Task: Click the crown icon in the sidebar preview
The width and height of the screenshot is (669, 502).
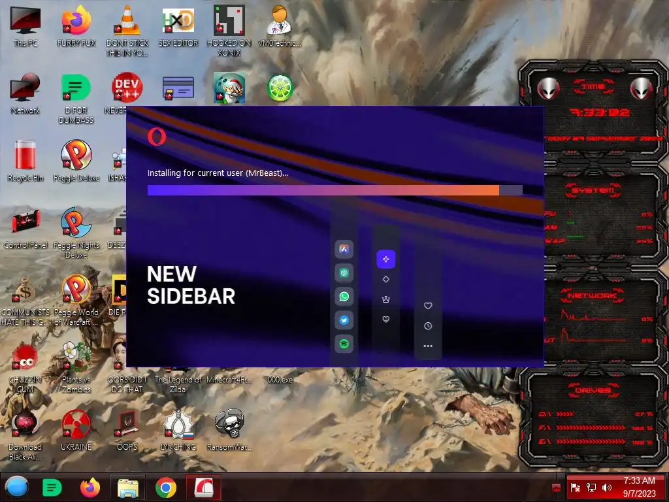Action: coord(385,299)
